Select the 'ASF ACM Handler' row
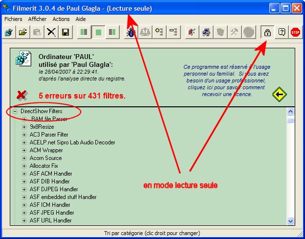Viewport: 305px width, 239px height. coord(51,174)
